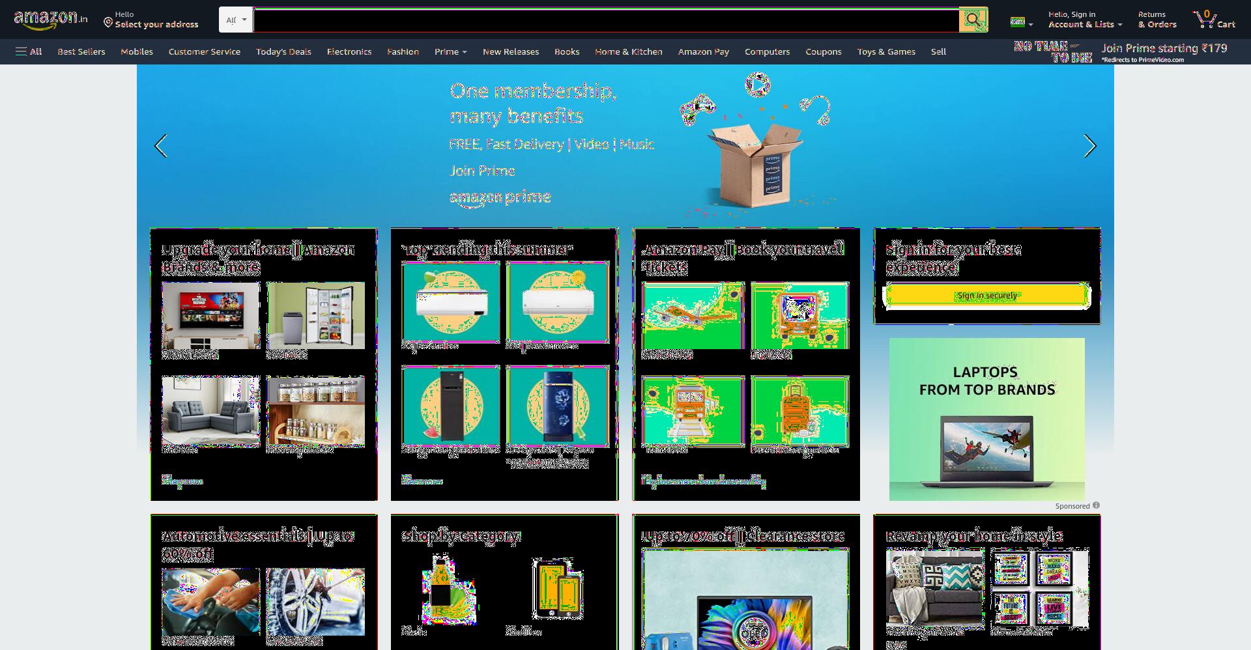Open Home & Kitchen category
The height and width of the screenshot is (650, 1251).
pyautogui.click(x=629, y=51)
